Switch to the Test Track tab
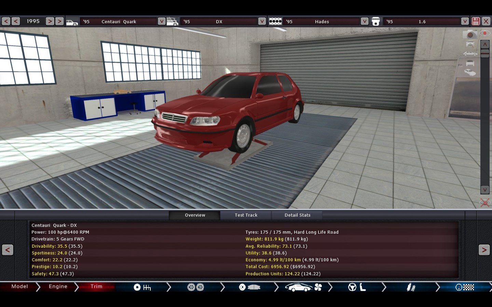The width and height of the screenshot is (492, 307). (246, 215)
